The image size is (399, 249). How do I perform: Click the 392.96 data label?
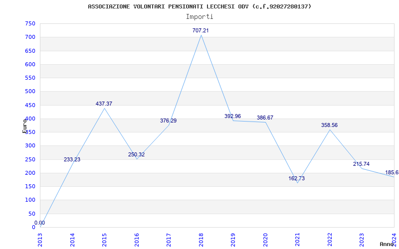click(232, 116)
